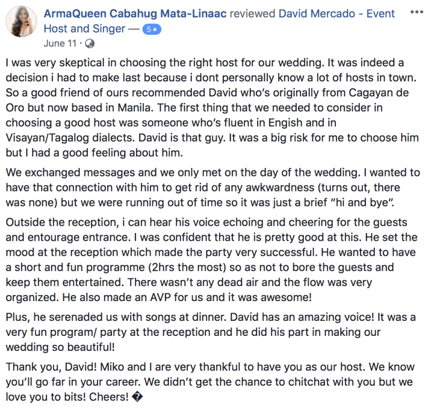The height and width of the screenshot is (407, 428).
Task: Click the paragraph starting "Thank you, David!"
Action: (213, 382)
